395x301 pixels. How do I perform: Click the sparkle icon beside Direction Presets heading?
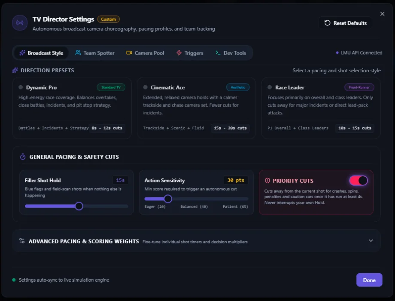[x=15, y=70]
